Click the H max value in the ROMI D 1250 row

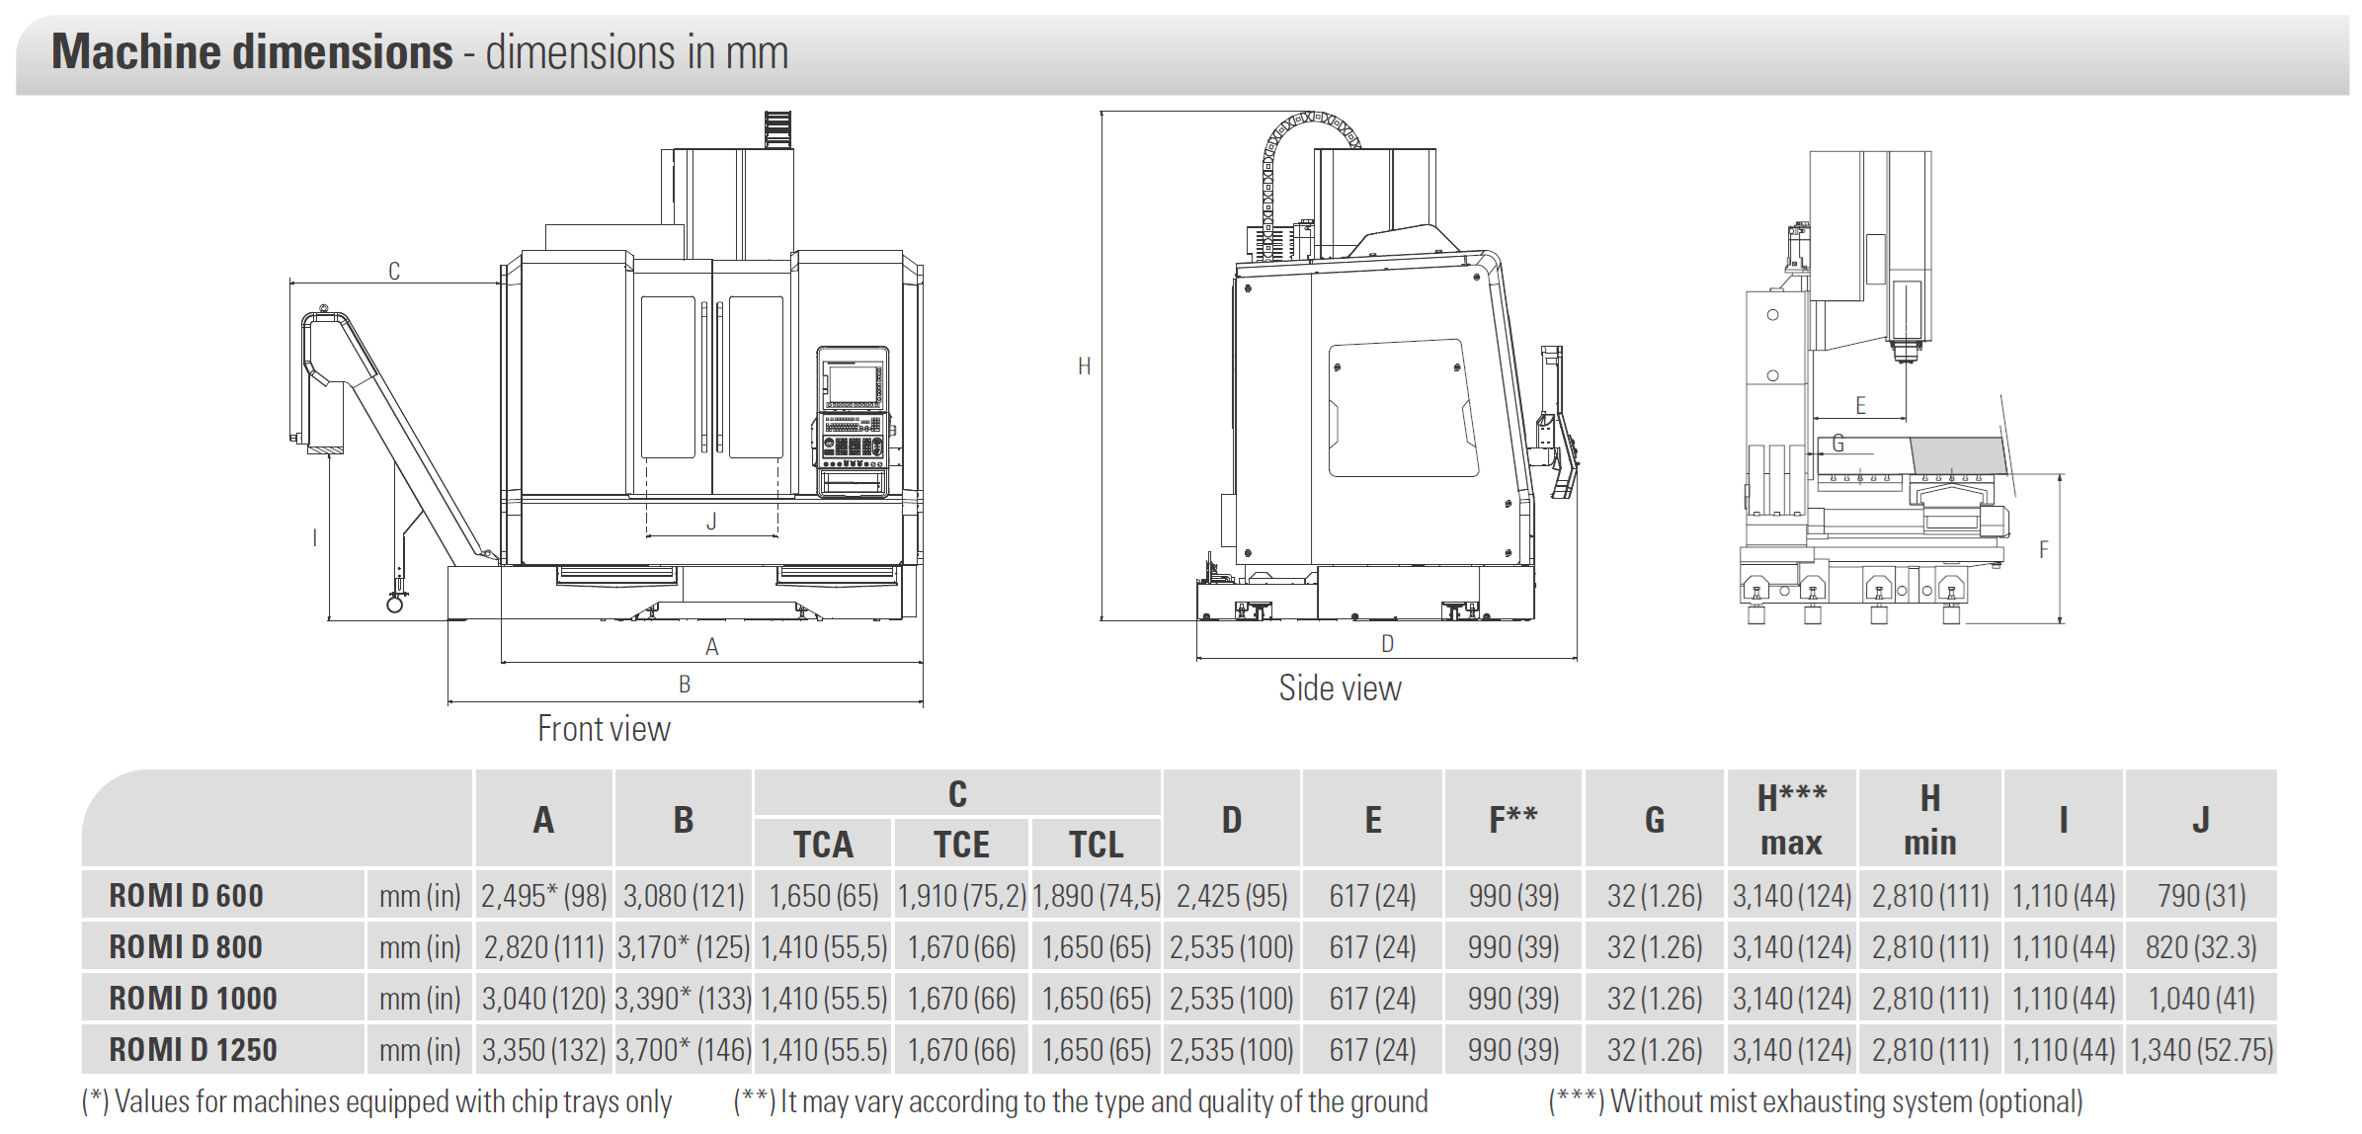[x=1792, y=1050]
